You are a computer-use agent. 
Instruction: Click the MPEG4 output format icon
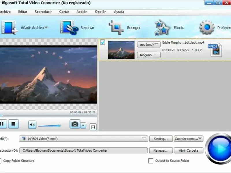215,50
